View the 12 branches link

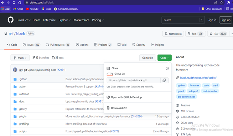tap(41, 57)
